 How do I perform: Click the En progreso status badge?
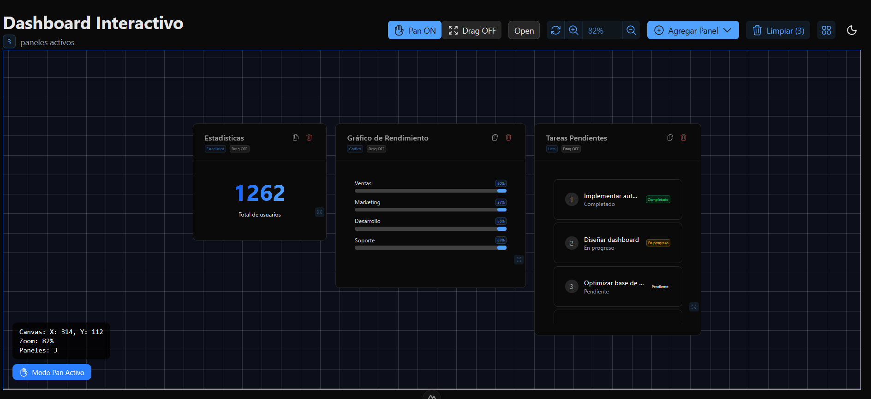658,243
